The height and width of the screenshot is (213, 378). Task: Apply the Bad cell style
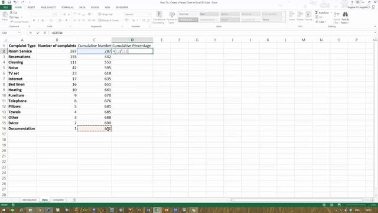point(209,14)
